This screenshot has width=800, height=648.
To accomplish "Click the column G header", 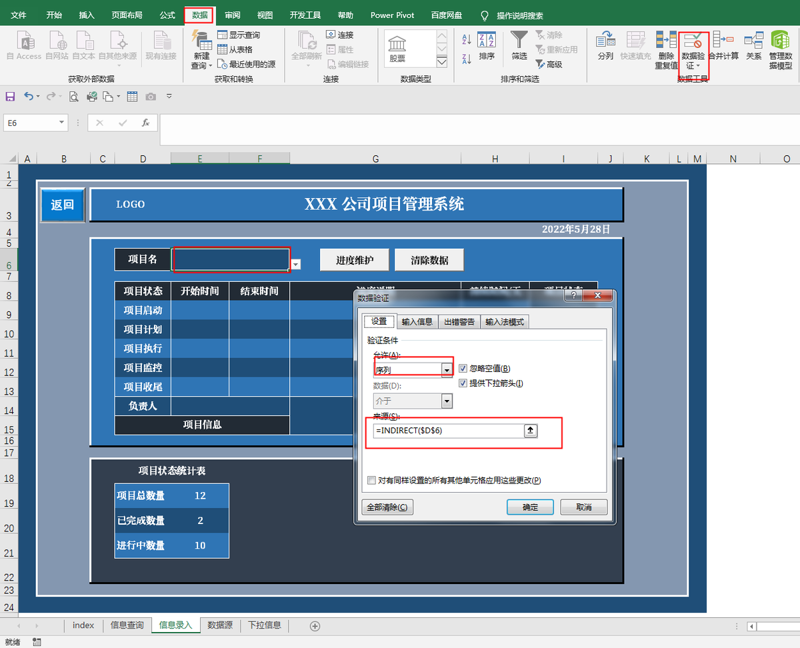I will pyautogui.click(x=375, y=159).
